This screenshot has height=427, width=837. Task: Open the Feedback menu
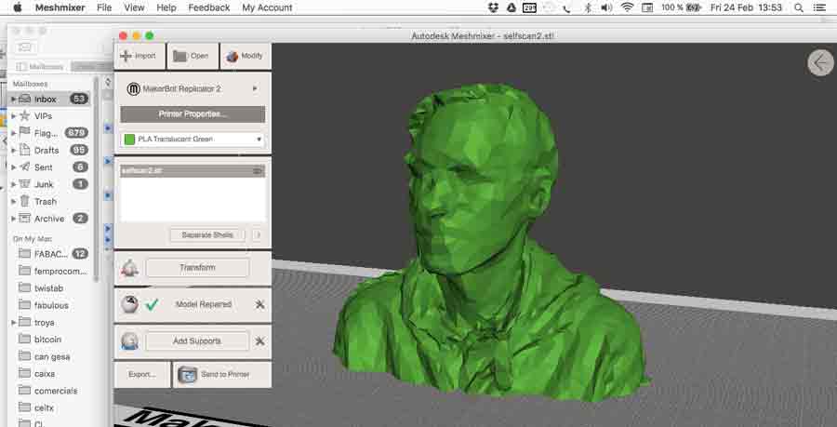(x=208, y=7)
